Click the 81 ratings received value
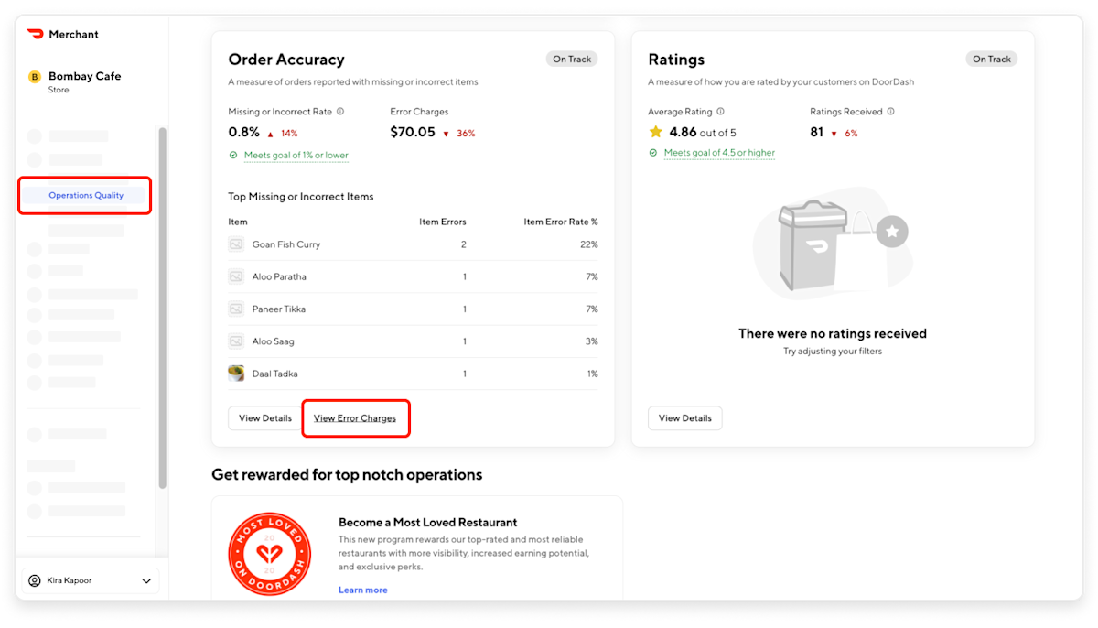The height and width of the screenshot is (628, 1098). 817,132
